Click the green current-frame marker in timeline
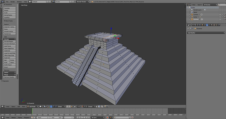The width and height of the screenshot is (226, 119). [32, 111]
